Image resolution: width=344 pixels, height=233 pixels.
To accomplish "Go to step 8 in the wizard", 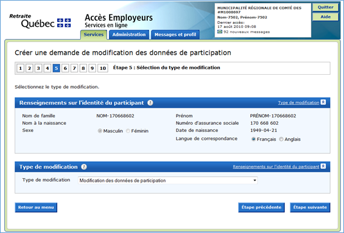I will [83, 68].
